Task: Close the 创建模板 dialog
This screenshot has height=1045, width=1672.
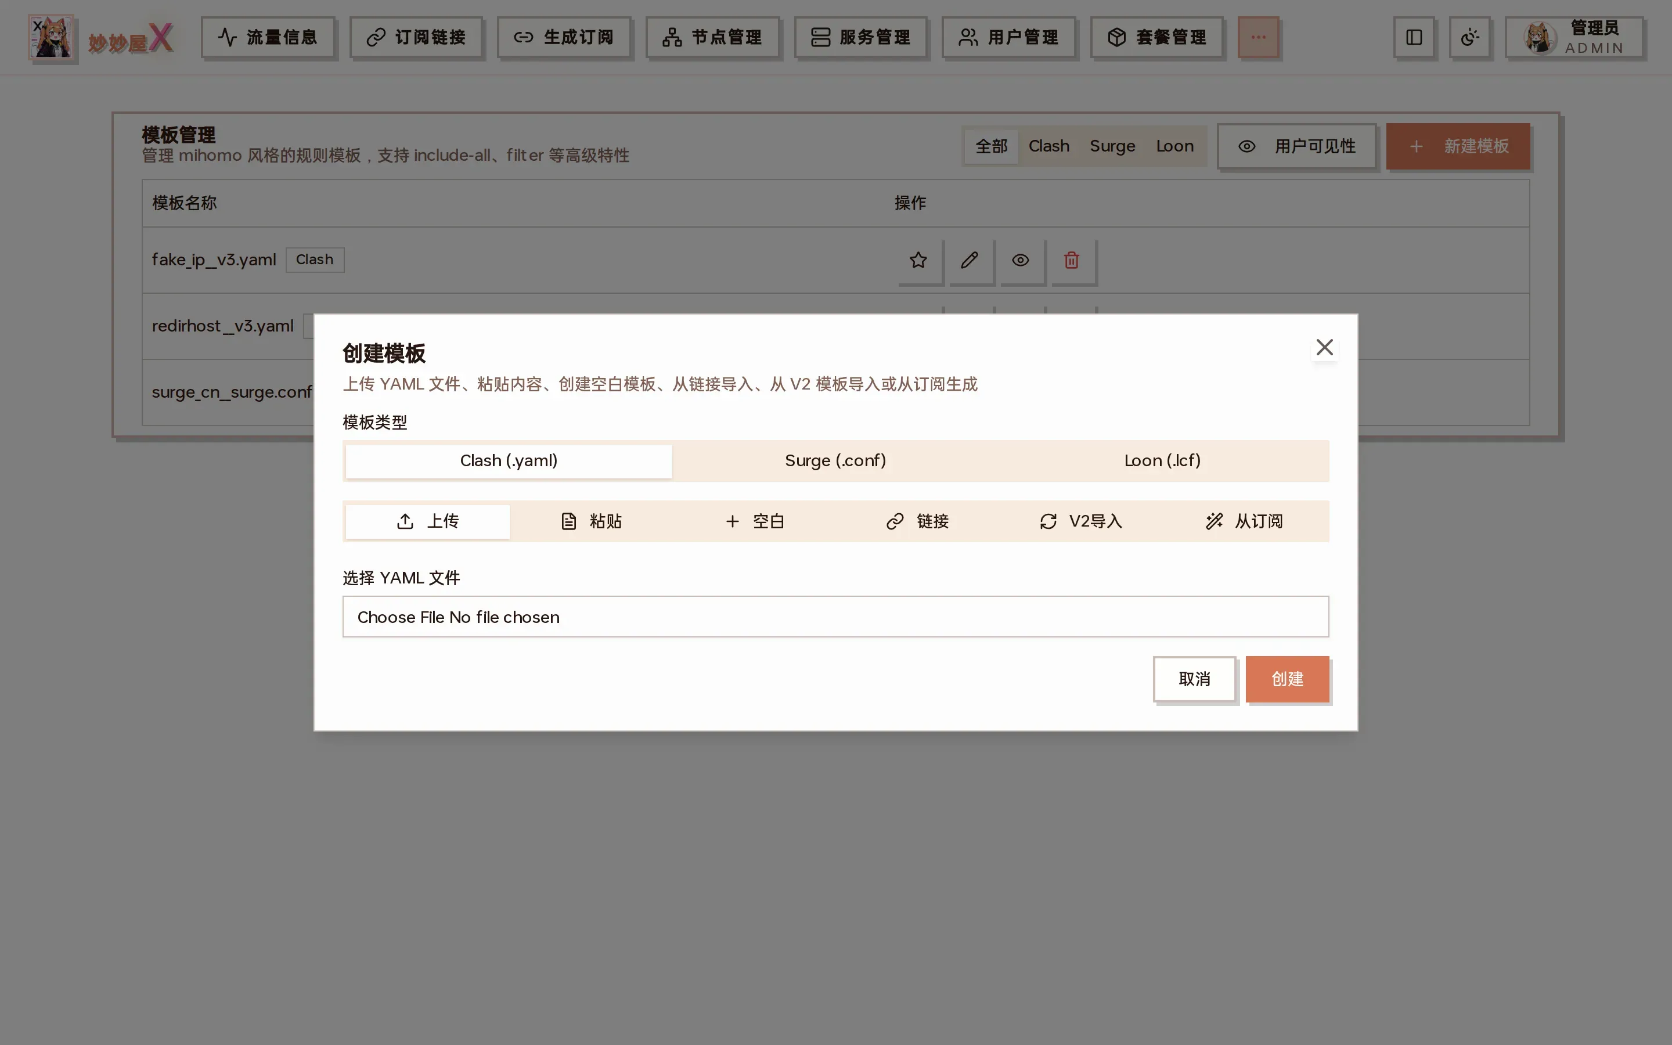Action: (1324, 347)
